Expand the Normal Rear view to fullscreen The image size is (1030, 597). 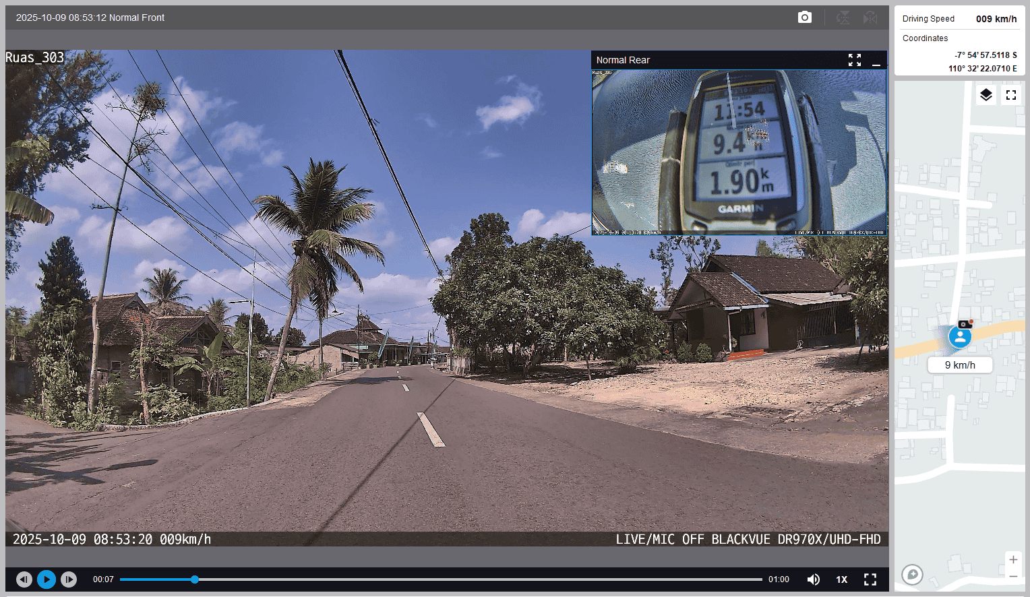click(854, 60)
